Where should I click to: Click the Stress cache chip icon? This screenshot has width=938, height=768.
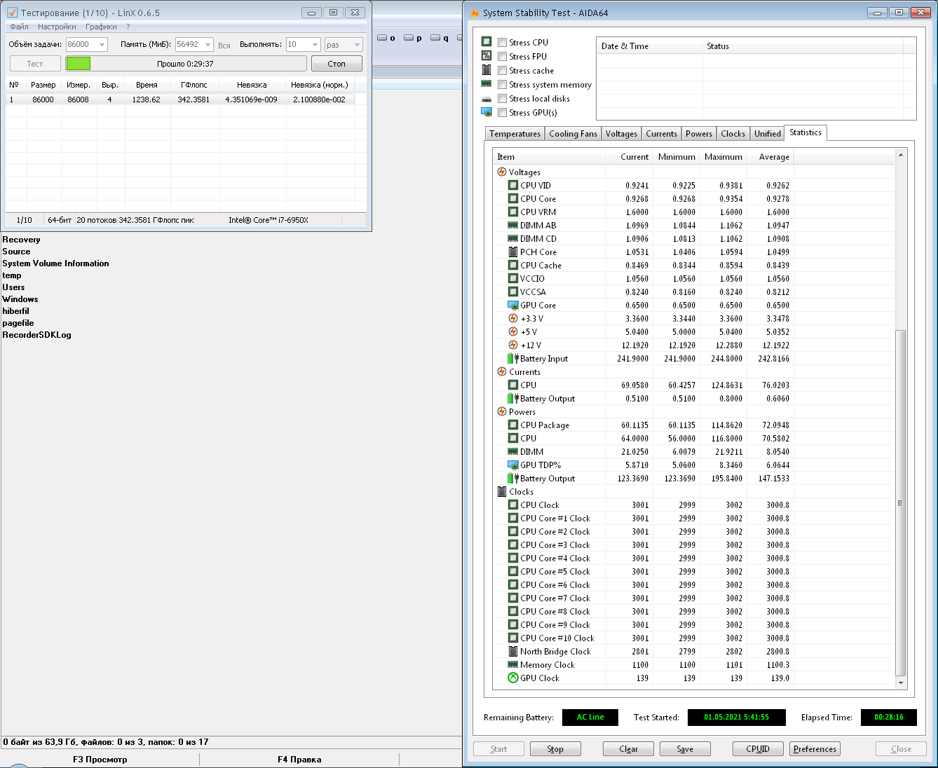pos(487,70)
